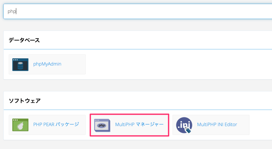Open the MultiPHP INI Editor link
The height and width of the screenshot is (149, 272).
[217, 124]
